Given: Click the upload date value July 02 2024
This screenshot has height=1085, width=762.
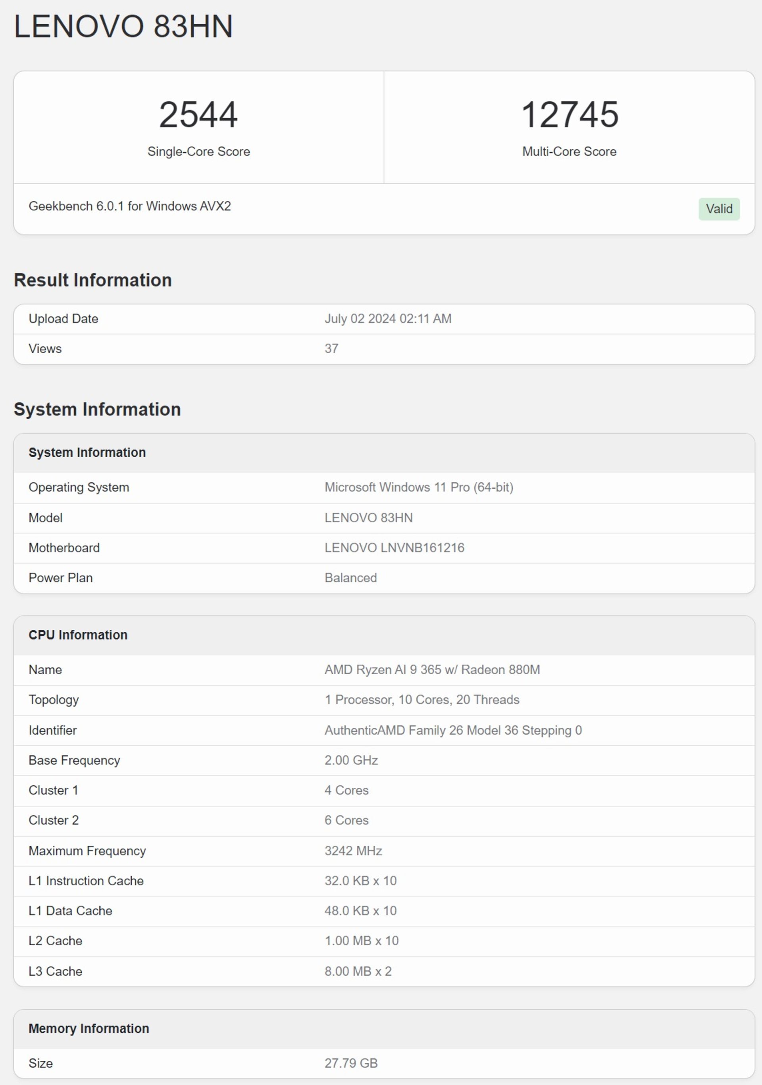Looking at the screenshot, I should tap(388, 319).
